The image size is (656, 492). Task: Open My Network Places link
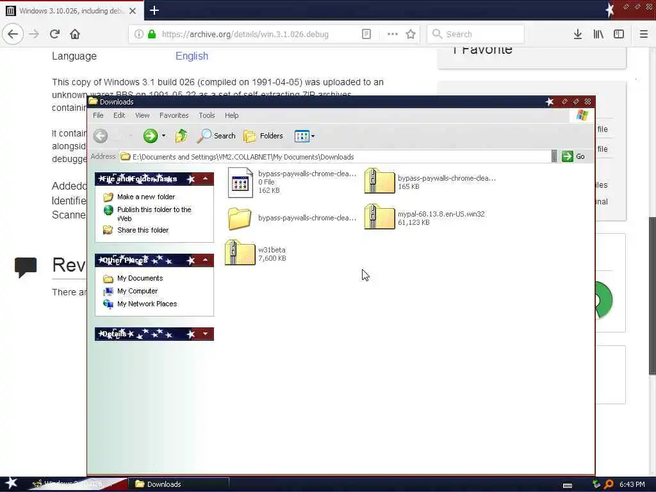pos(147,304)
